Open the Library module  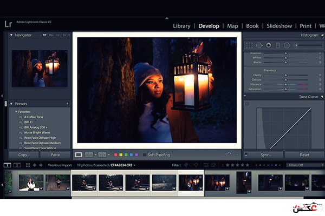pos(181,26)
